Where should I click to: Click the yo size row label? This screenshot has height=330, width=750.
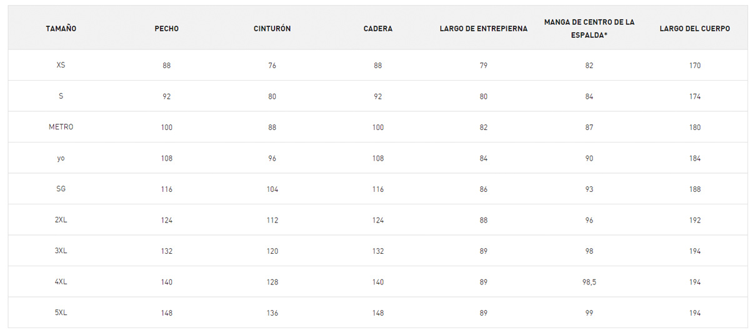coord(61,158)
